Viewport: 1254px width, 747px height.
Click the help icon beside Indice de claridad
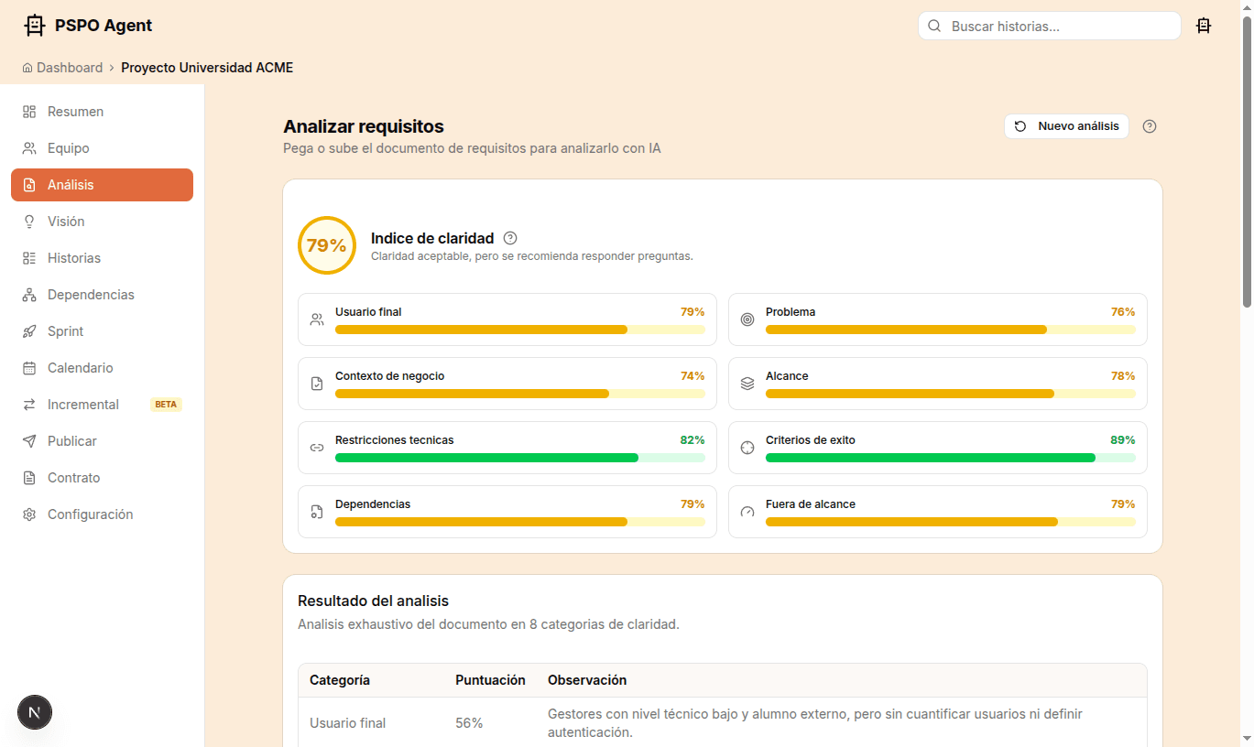tap(510, 237)
